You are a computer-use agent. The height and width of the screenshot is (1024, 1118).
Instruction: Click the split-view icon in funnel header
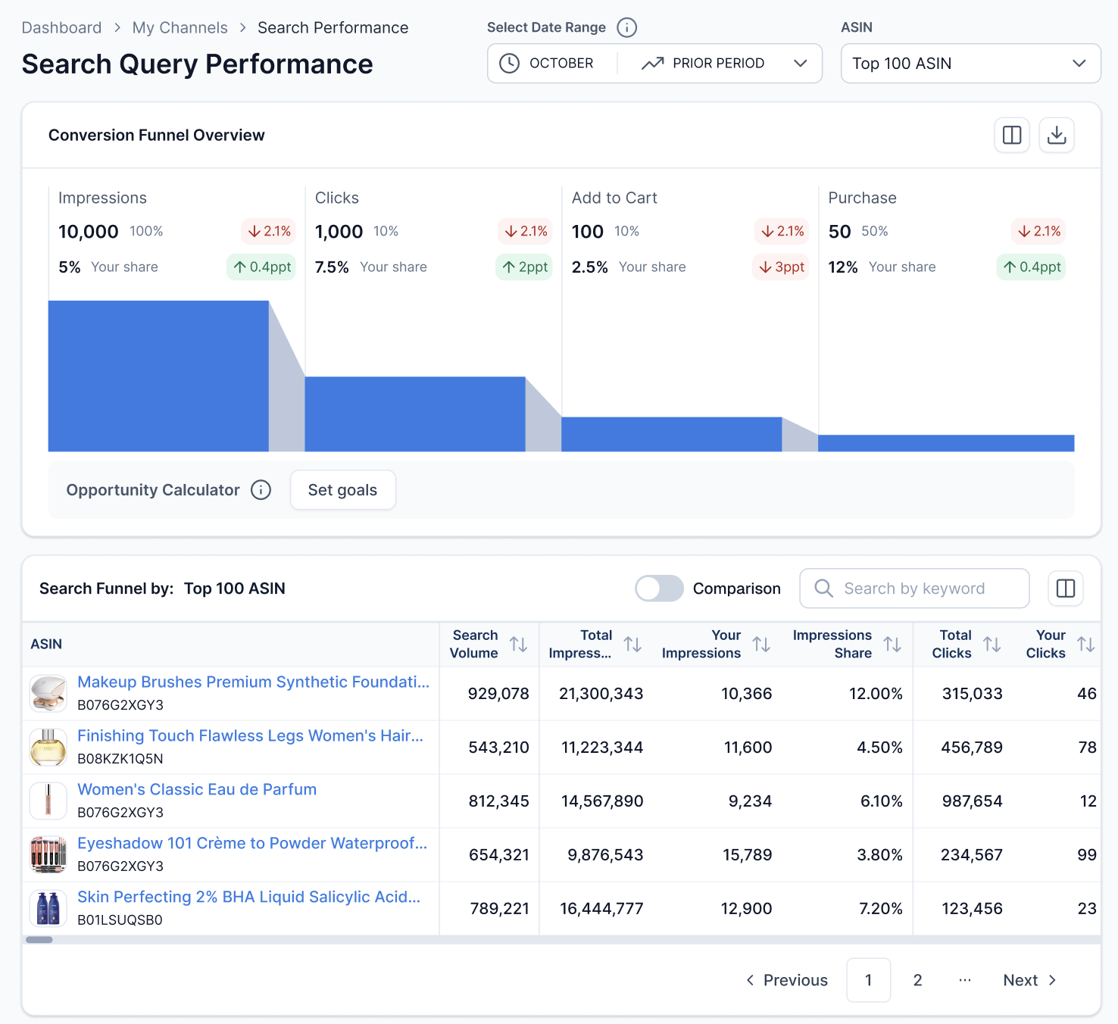point(1012,135)
